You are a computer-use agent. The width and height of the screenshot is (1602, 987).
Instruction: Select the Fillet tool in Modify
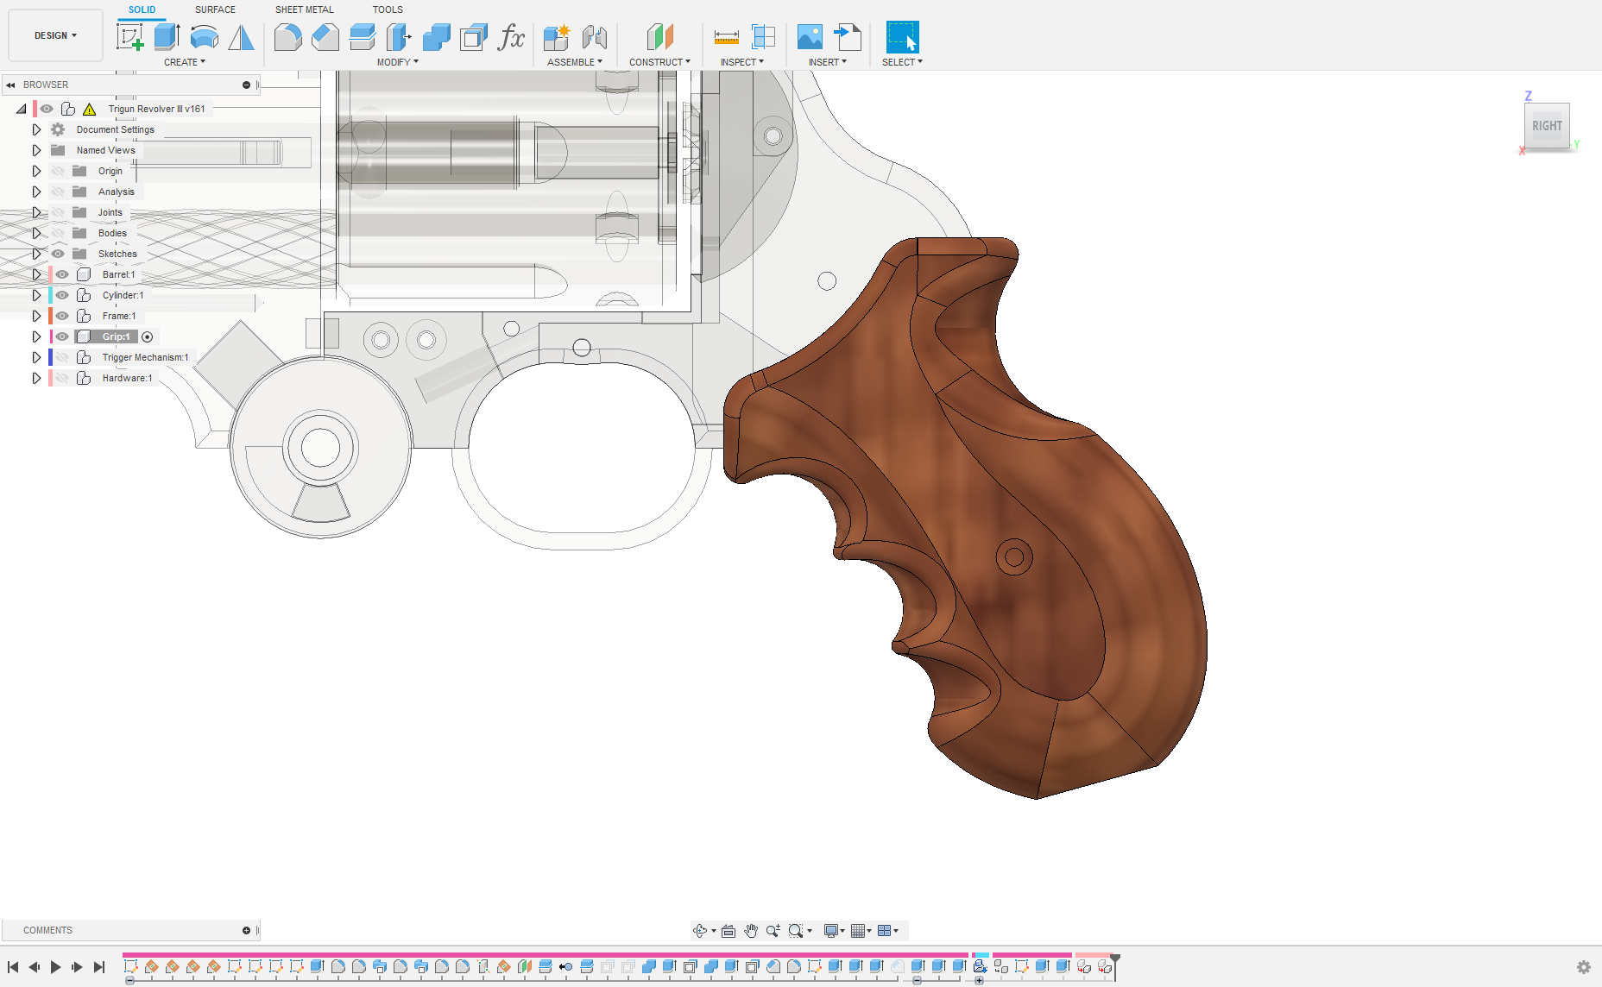point(287,37)
